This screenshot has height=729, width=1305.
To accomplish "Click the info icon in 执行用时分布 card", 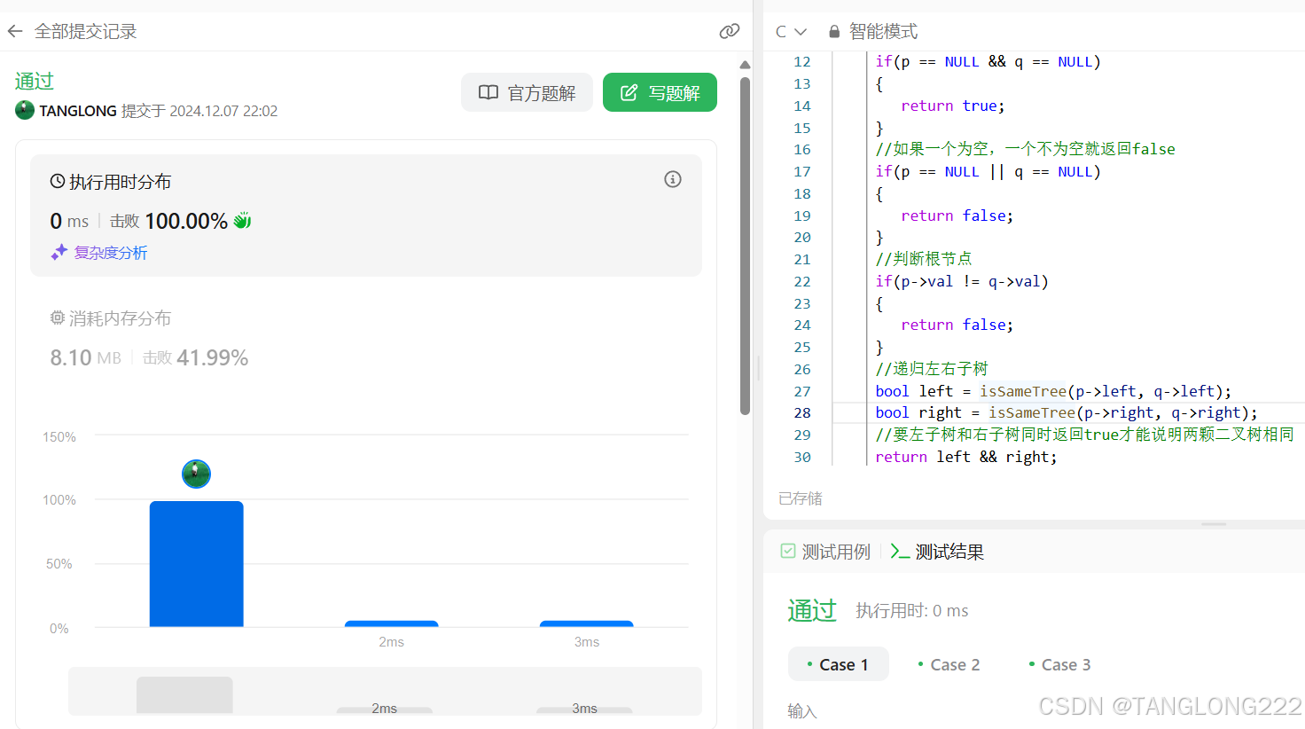I will [673, 179].
